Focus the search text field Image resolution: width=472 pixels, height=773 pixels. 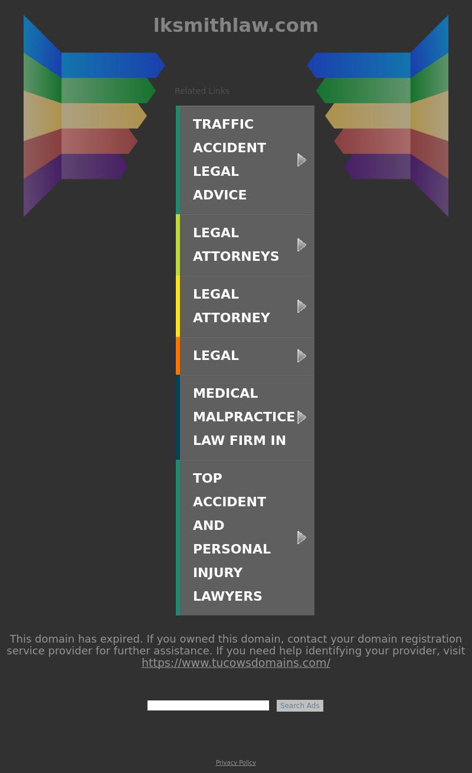tap(208, 706)
